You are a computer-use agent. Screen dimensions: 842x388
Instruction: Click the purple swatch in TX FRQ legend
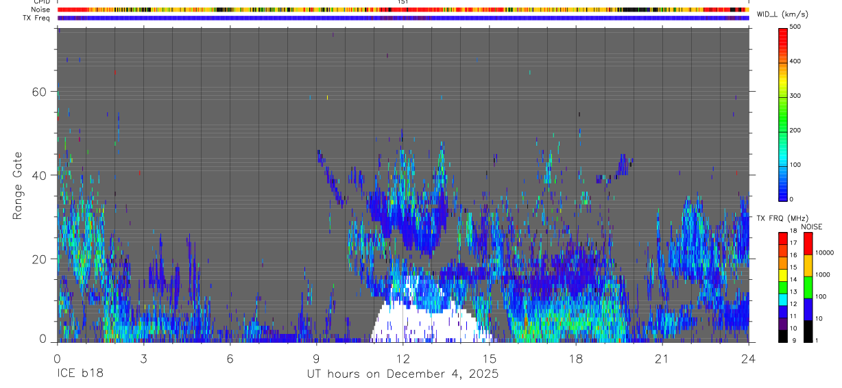pyautogui.click(x=783, y=324)
